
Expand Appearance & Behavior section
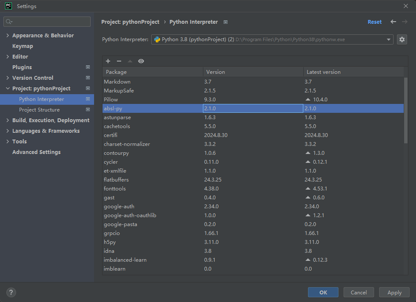tap(8, 35)
